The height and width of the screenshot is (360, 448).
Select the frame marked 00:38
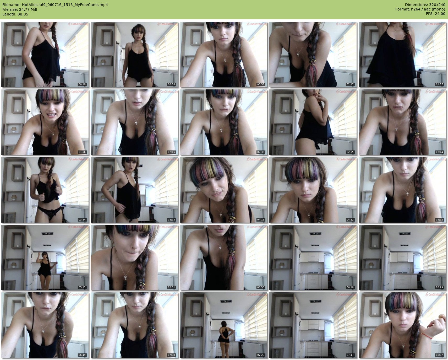[x=134, y=55]
